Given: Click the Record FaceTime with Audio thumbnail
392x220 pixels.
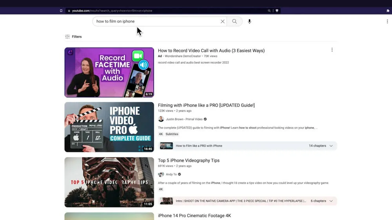Looking at the screenshot, I should tap(109, 72).
